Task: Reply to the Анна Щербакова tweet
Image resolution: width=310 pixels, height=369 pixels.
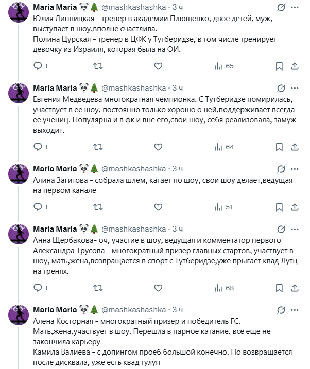Action: (37, 288)
